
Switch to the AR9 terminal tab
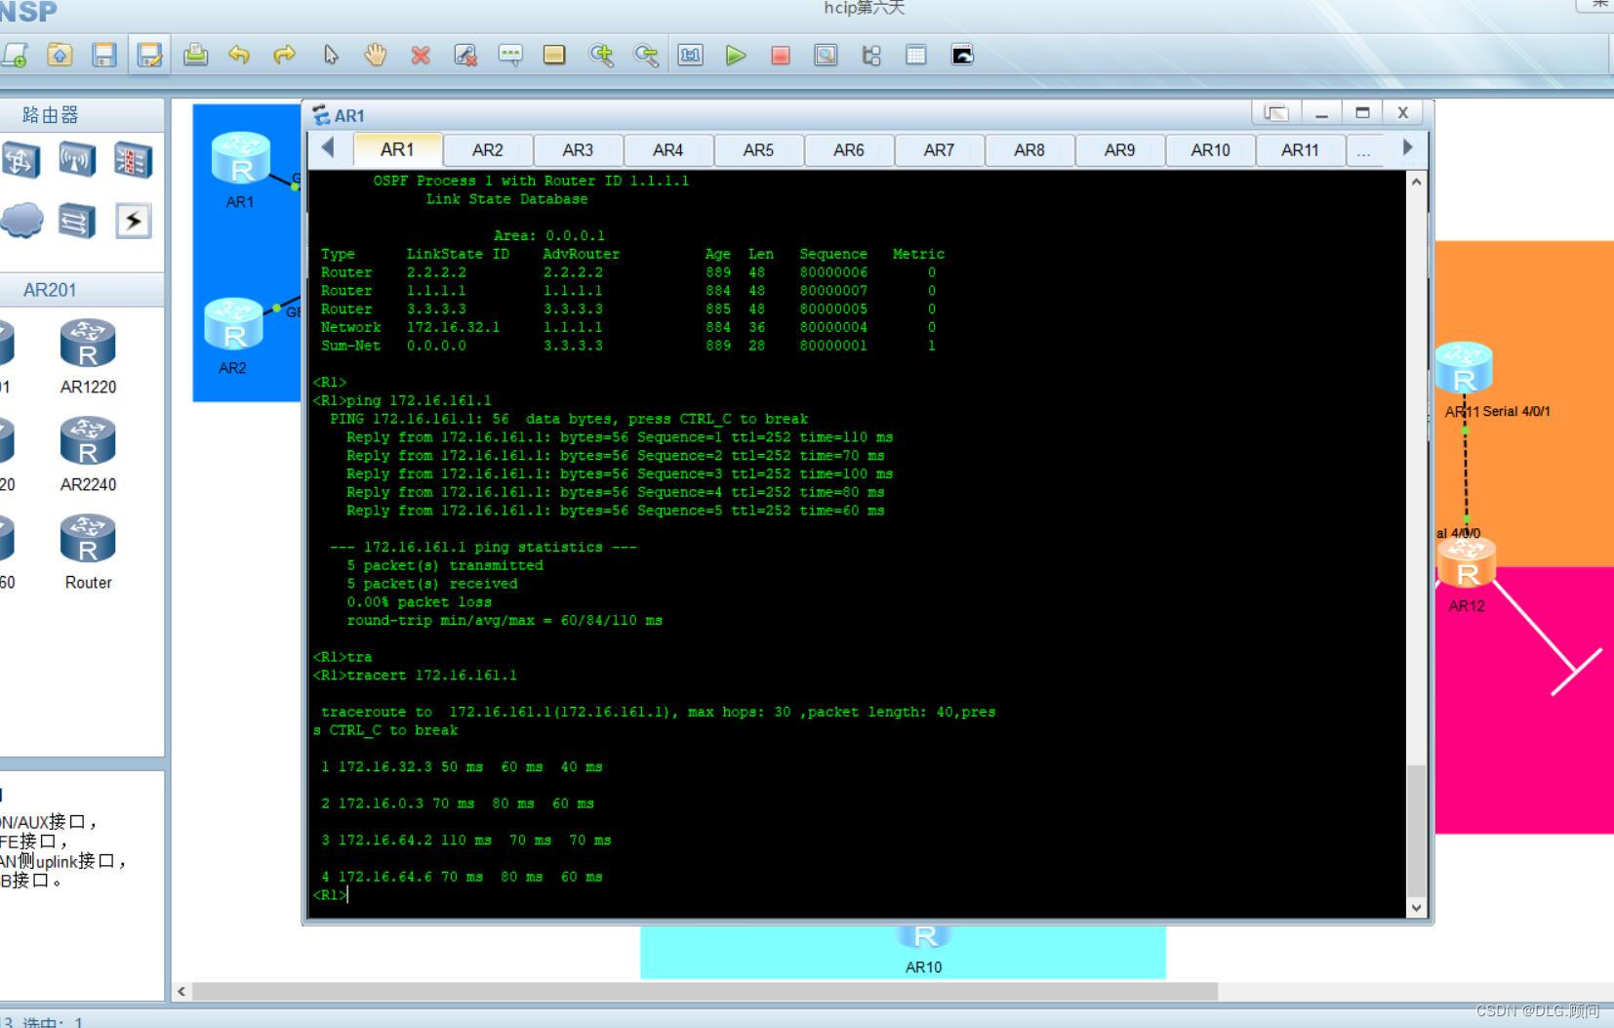(x=1119, y=150)
